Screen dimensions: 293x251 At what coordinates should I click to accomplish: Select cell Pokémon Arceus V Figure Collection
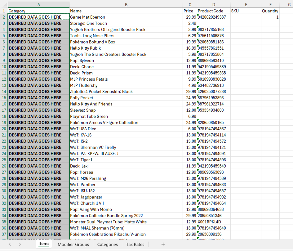[126, 123]
